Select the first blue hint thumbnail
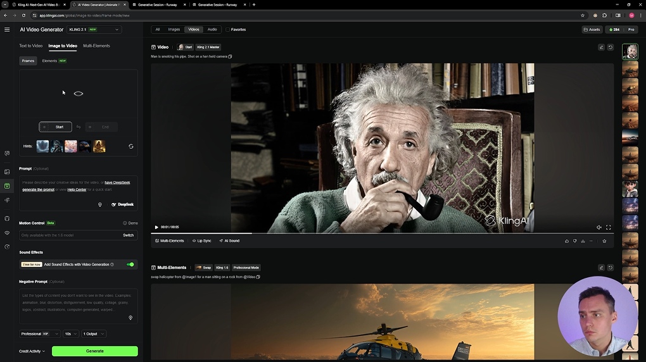The height and width of the screenshot is (362, 646). 42,146
